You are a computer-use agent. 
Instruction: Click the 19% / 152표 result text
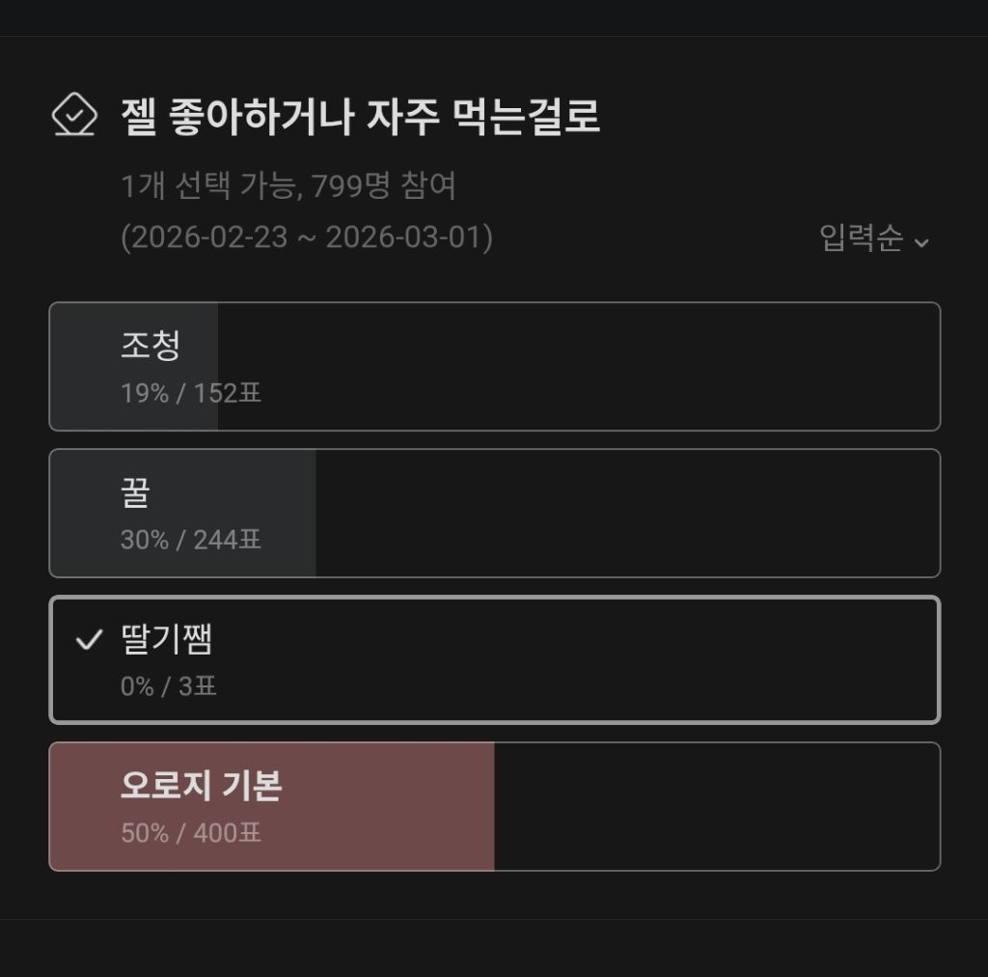pyautogui.click(x=191, y=394)
